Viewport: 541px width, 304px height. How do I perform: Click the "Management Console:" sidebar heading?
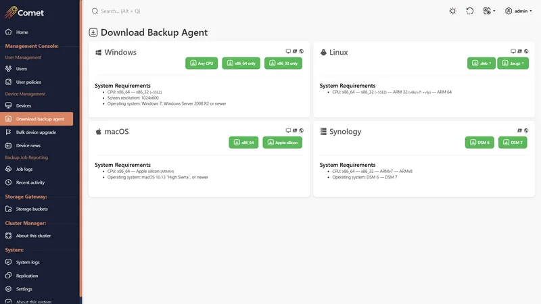(32, 46)
